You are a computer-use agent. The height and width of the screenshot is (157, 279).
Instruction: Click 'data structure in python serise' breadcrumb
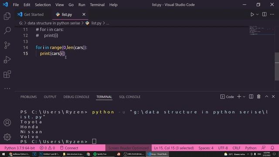(54, 23)
